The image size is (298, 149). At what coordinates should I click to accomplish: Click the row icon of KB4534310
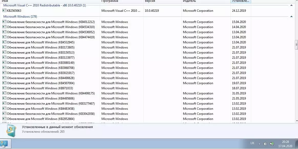coord(4,27)
